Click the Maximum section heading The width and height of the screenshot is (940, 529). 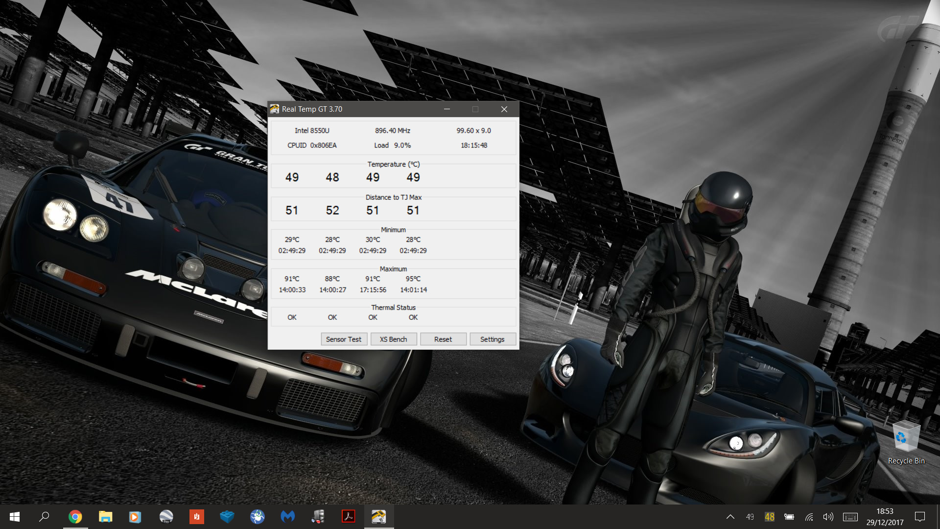(394, 269)
